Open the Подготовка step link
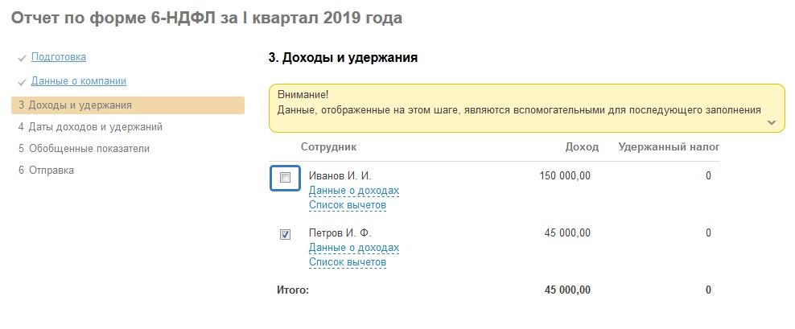795x329 pixels. 59,57
